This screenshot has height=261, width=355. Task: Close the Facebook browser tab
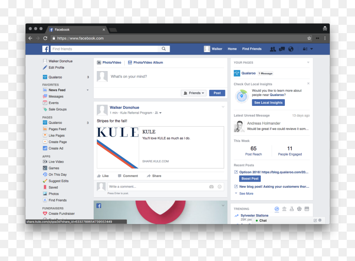point(104,29)
